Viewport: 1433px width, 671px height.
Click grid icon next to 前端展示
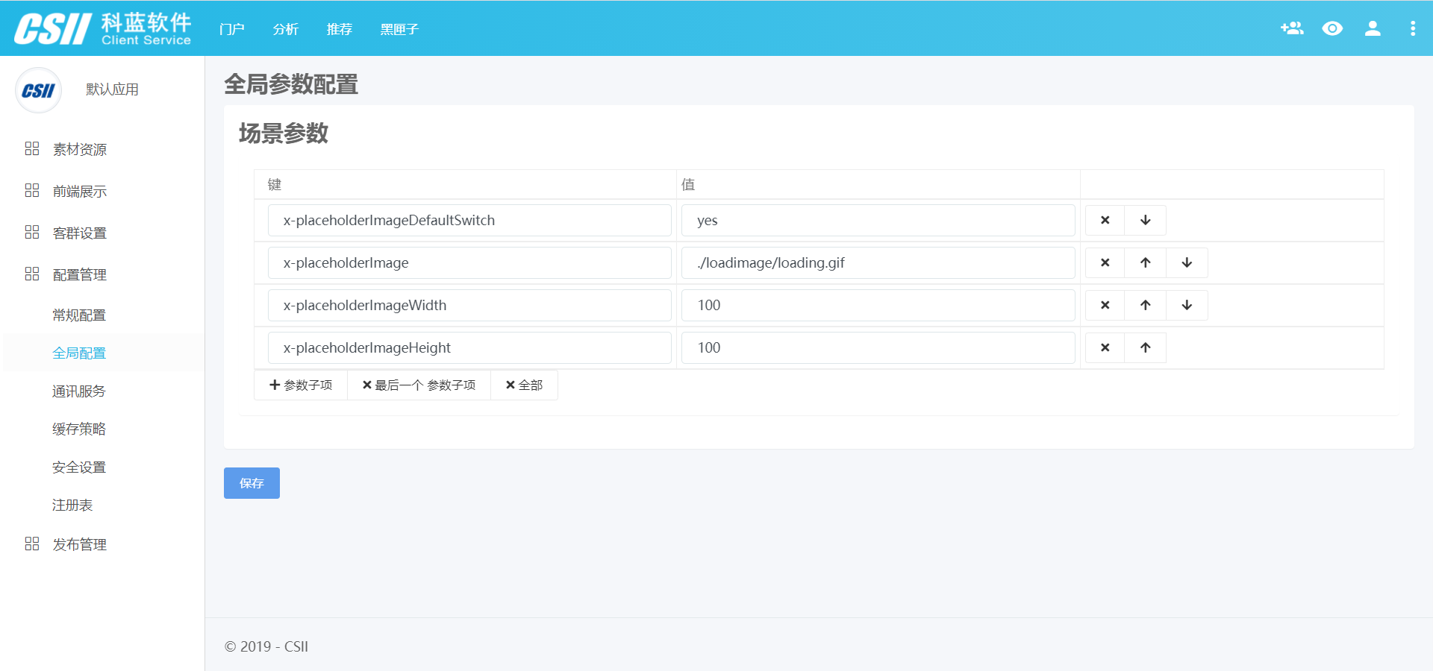tap(32, 190)
